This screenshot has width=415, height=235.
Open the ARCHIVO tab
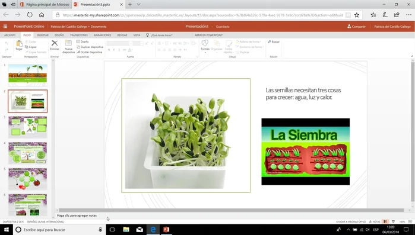(9, 35)
